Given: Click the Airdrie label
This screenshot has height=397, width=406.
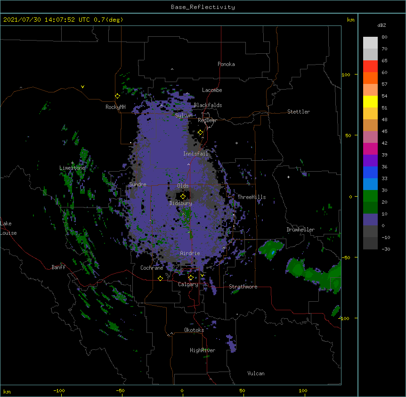Looking at the screenshot, I should [x=190, y=253].
